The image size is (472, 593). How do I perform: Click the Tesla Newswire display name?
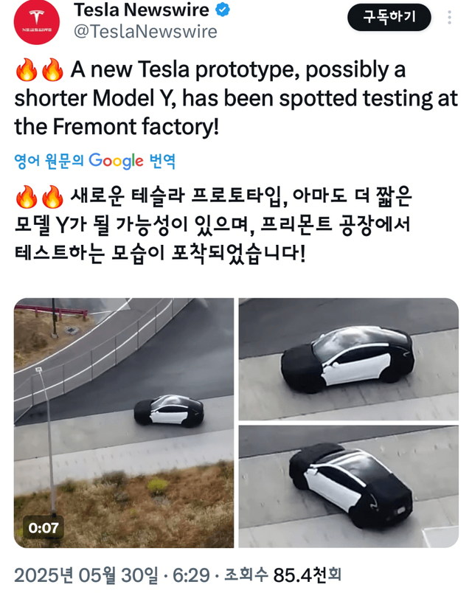point(142,10)
